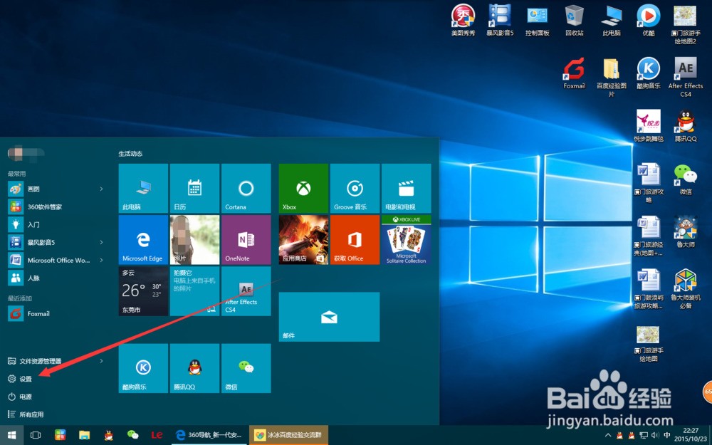This screenshot has height=445, width=712.
Task: Select 鲁大师装机必备 desktop icon
Action: (685, 289)
